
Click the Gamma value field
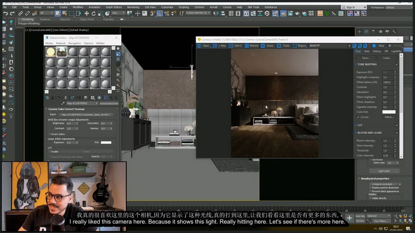[105, 128]
